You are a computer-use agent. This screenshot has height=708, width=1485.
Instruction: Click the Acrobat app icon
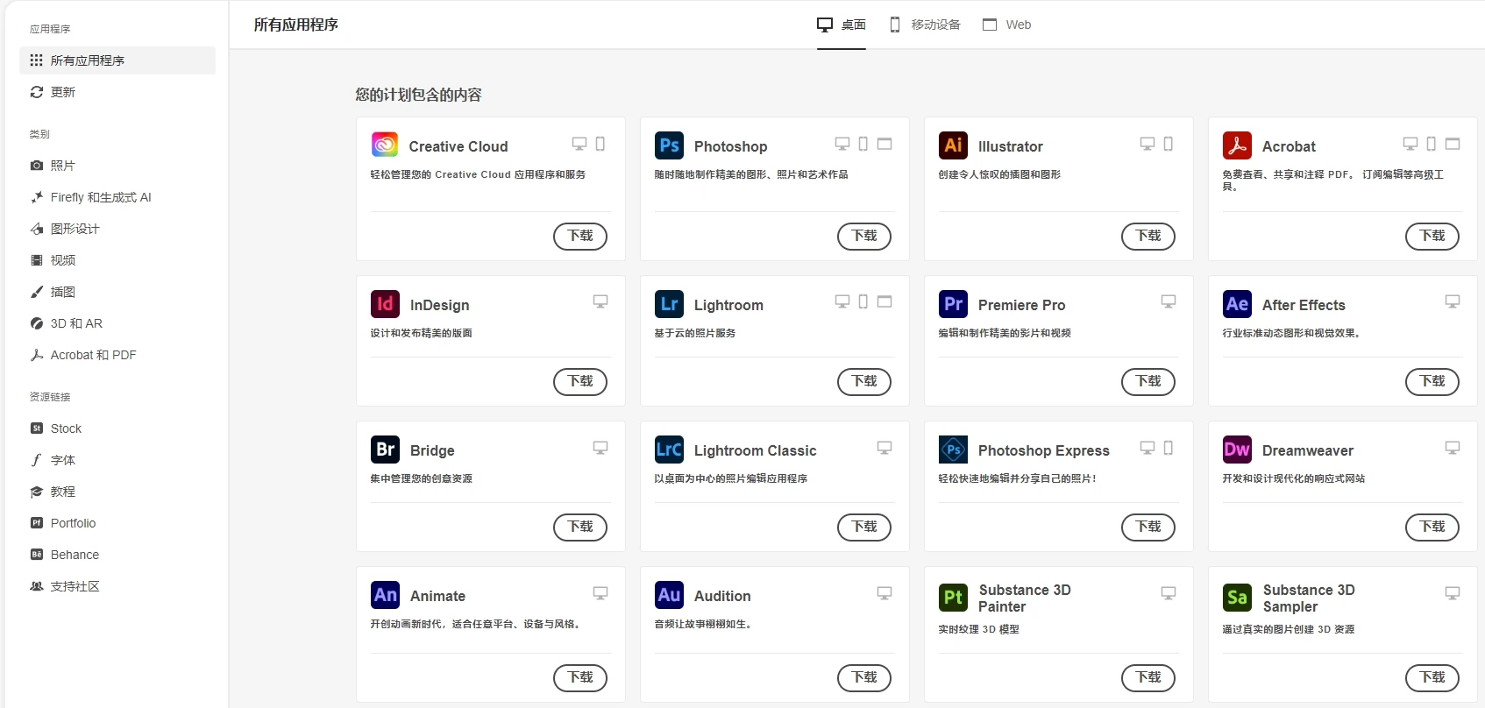(x=1237, y=145)
